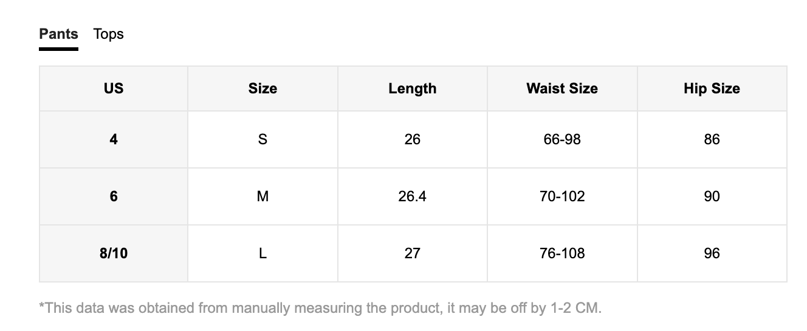Click the hip size 96 cell
The width and height of the screenshot is (807, 331).
click(x=712, y=253)
